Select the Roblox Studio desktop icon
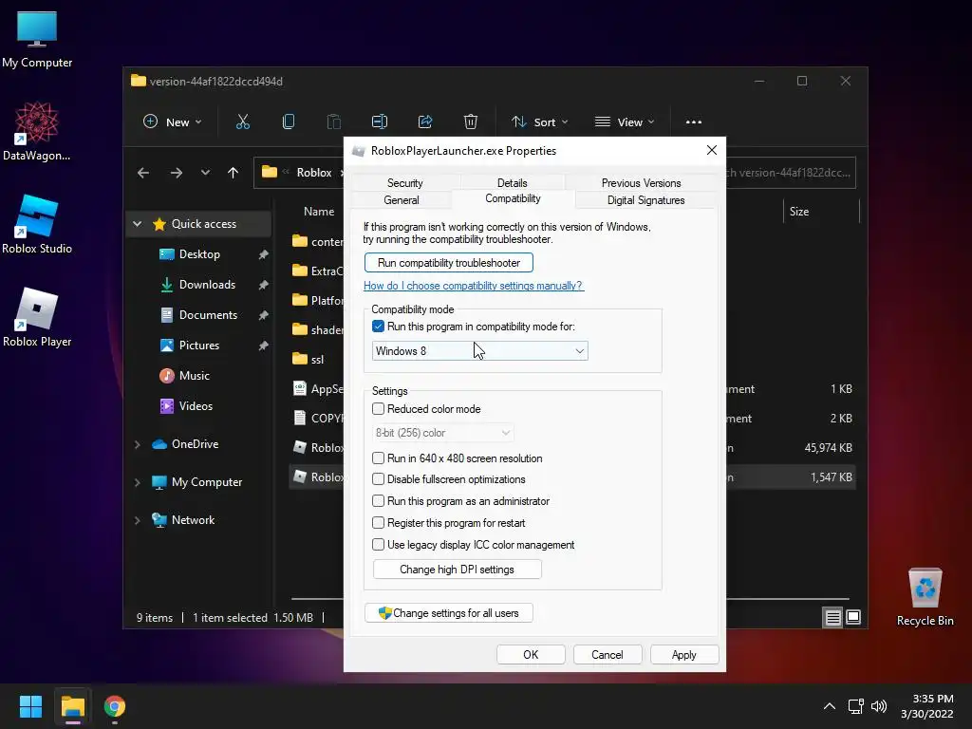 (37, 224)
